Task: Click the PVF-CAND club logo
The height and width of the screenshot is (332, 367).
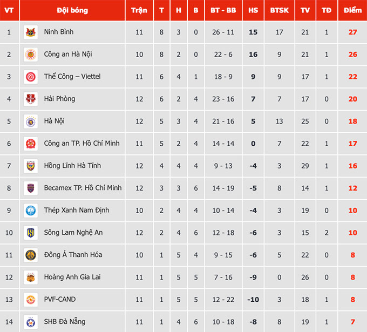Action: coord(31,300)
